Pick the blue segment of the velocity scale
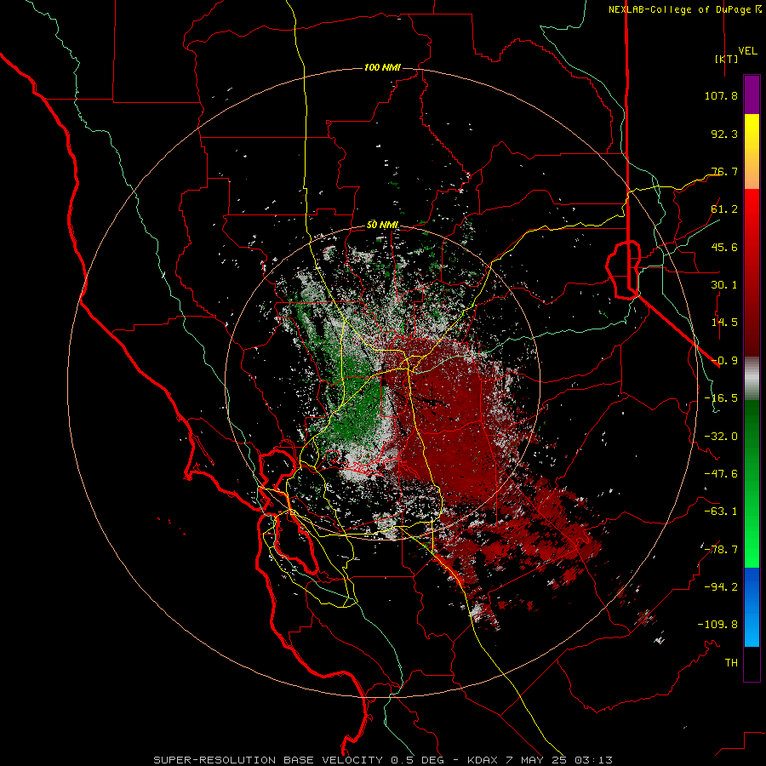Viewport: 766px width, 766px height. [x=752, y=607]
